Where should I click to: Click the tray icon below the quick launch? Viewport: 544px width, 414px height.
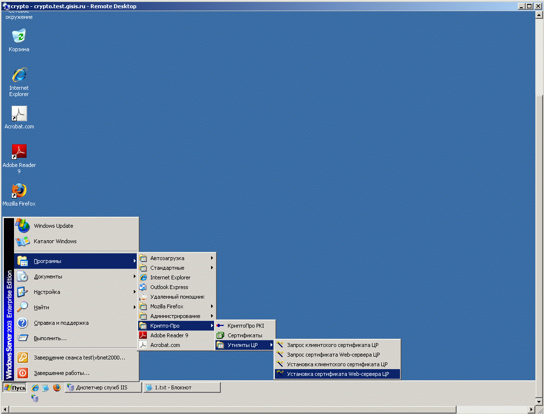click(35, 399)
